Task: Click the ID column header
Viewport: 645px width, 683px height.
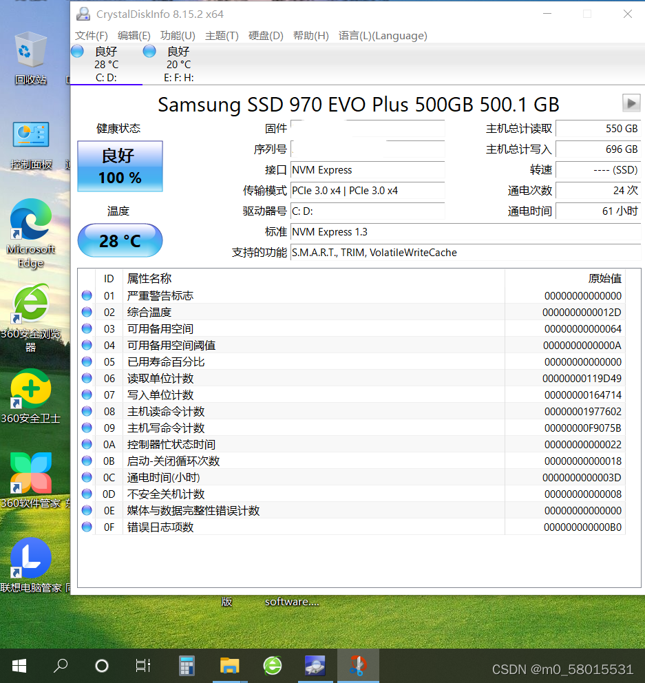Action: [109, 278]
